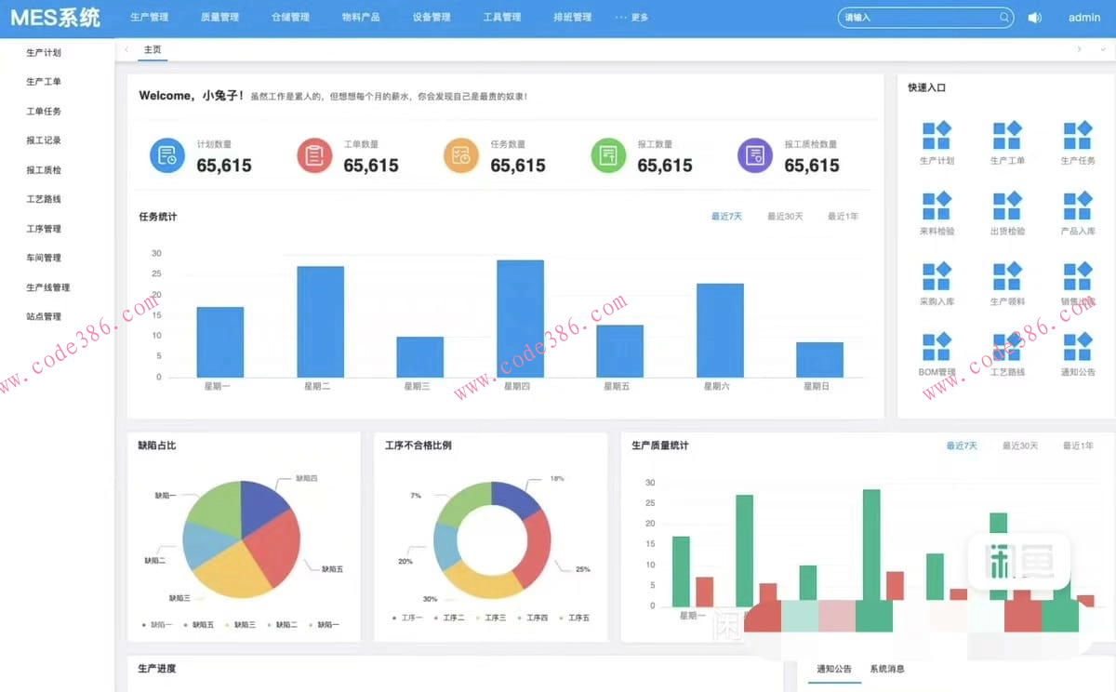This screenshot has height=692, width=1116.
Task: Switch to the 系统消息 tab
Action: coord(887,669)
